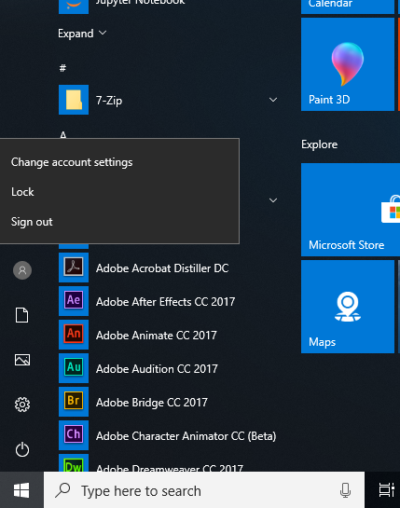Image resolution: width=400 pixels, height=508 pixels.
Task: Focus the Type here to search field
Action: pyautogui.click(x=204, y=490)
